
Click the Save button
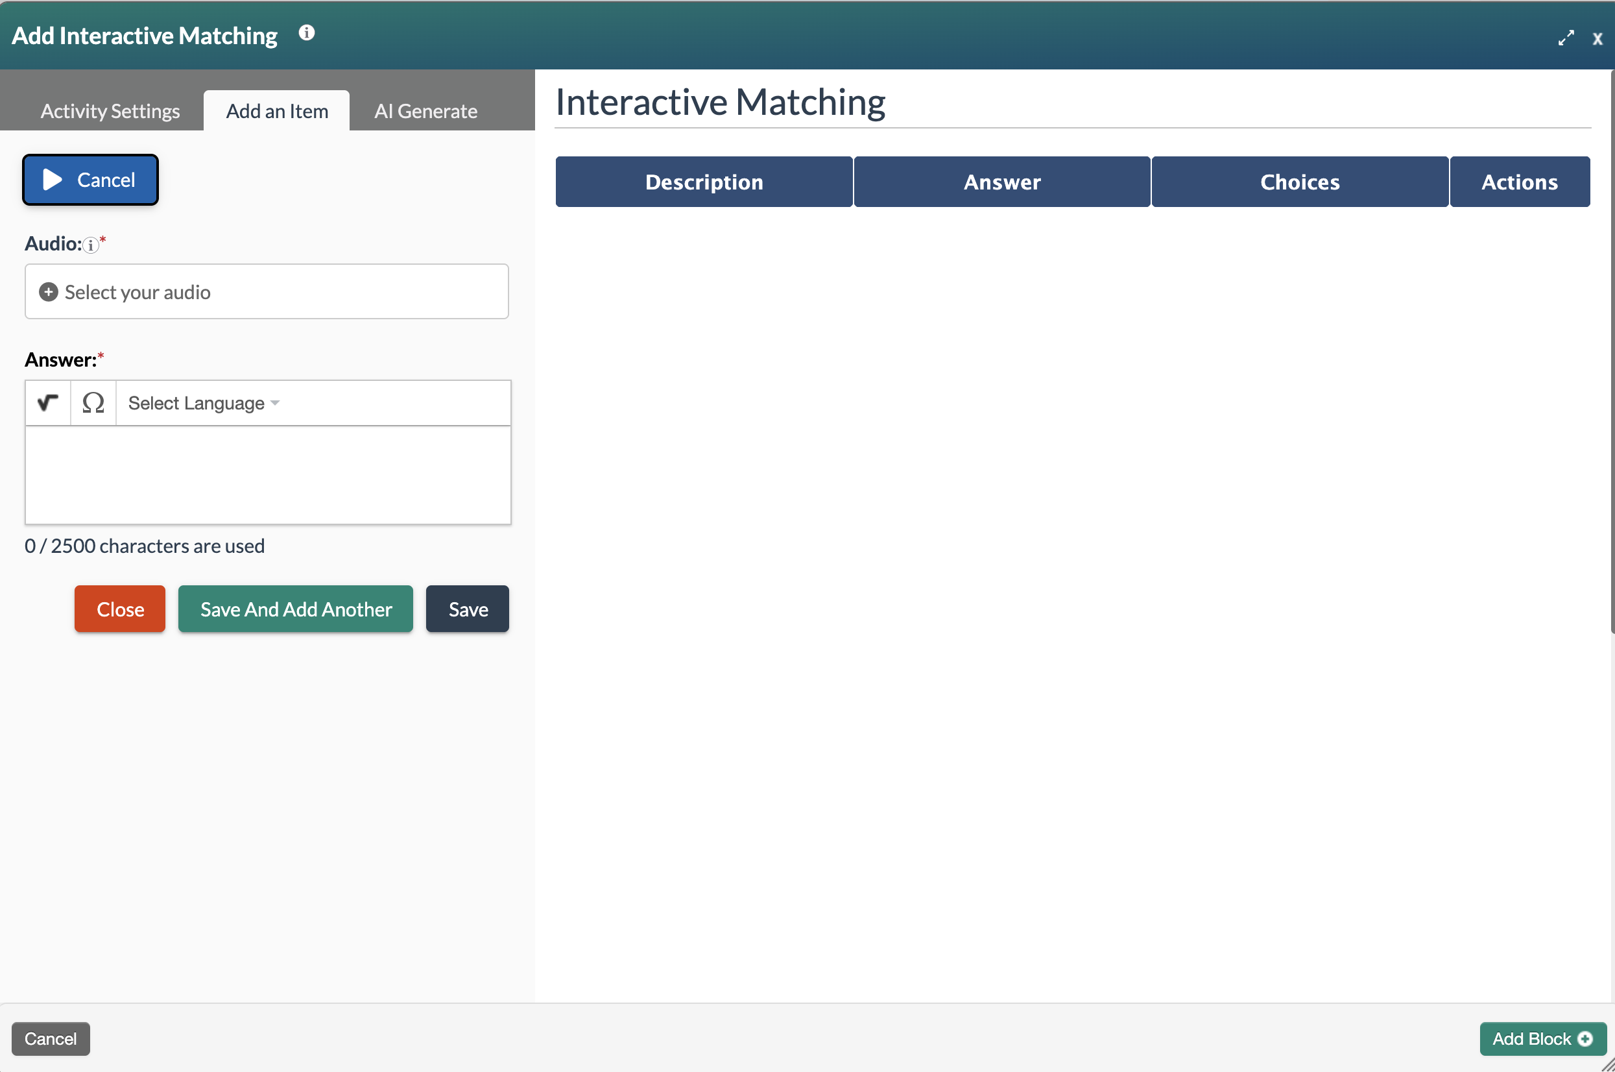466,609
